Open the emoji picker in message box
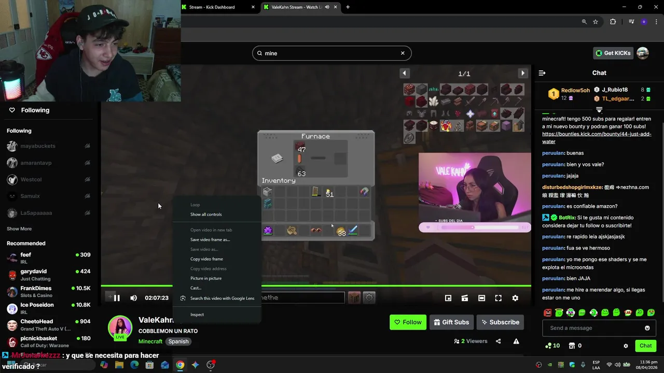Viewport: 664px width, 373px height. (647, 328)
